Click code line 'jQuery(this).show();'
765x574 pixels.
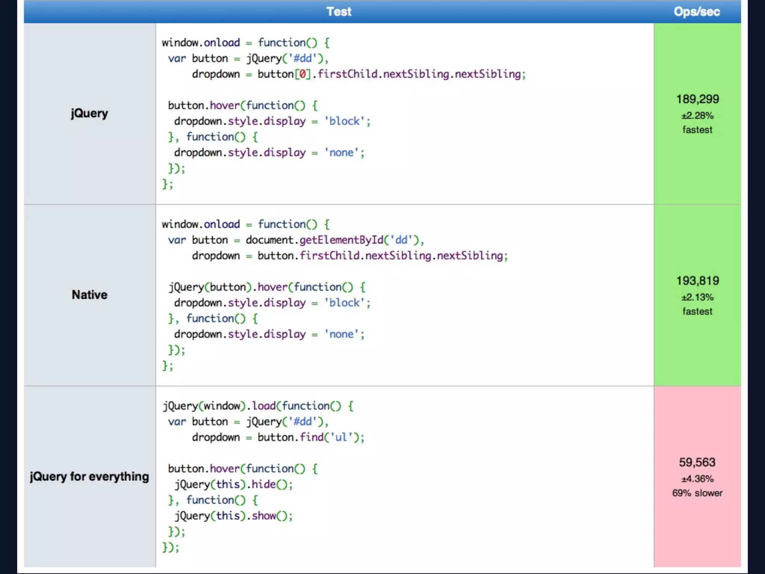pos(233,516)
